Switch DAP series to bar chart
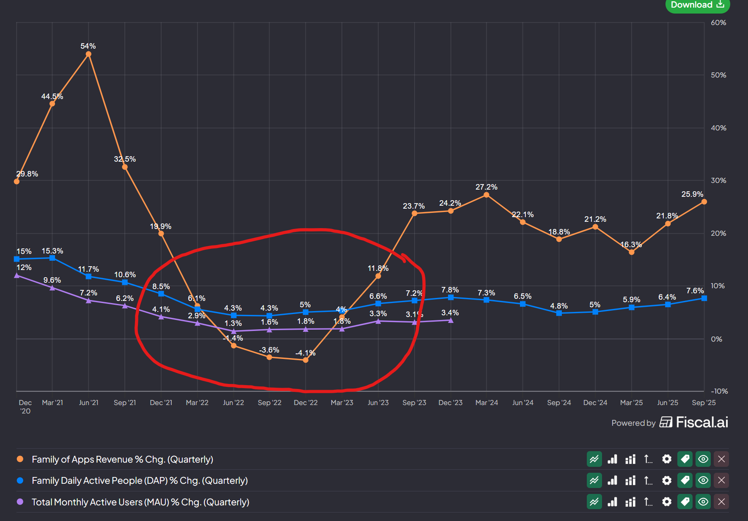 tap(612, 480)
